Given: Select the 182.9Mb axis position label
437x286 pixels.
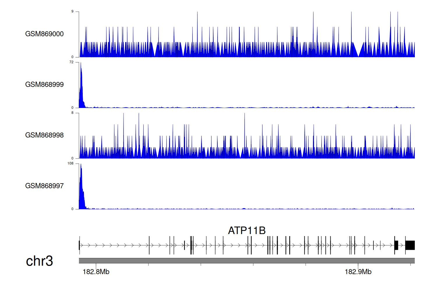Looking at the screenshot, I should [x=358, y=272].
